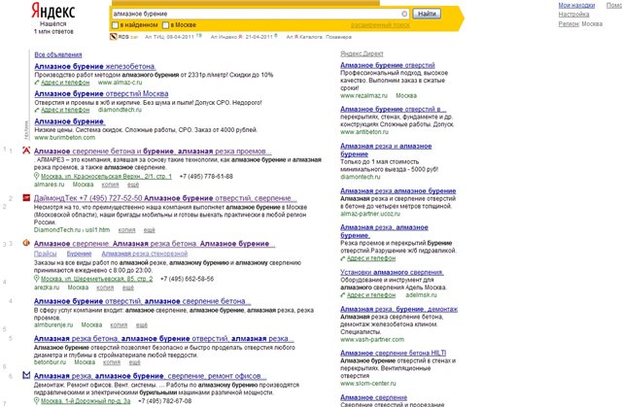Open Директ ad «Установки алмазного сверления»

click(392, 272)
